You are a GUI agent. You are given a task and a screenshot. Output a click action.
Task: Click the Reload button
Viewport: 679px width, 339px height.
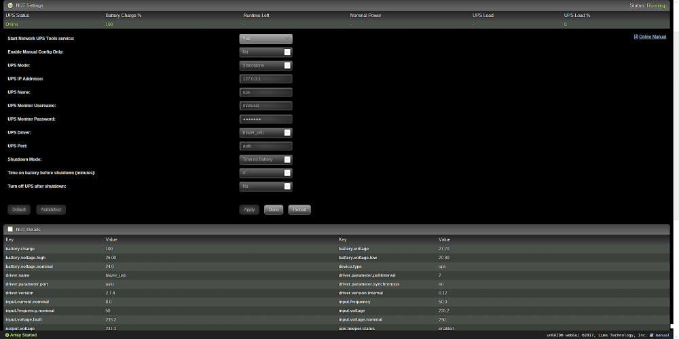pos(299,210)
